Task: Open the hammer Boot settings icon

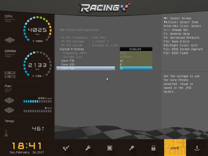Action: (132, 148)
